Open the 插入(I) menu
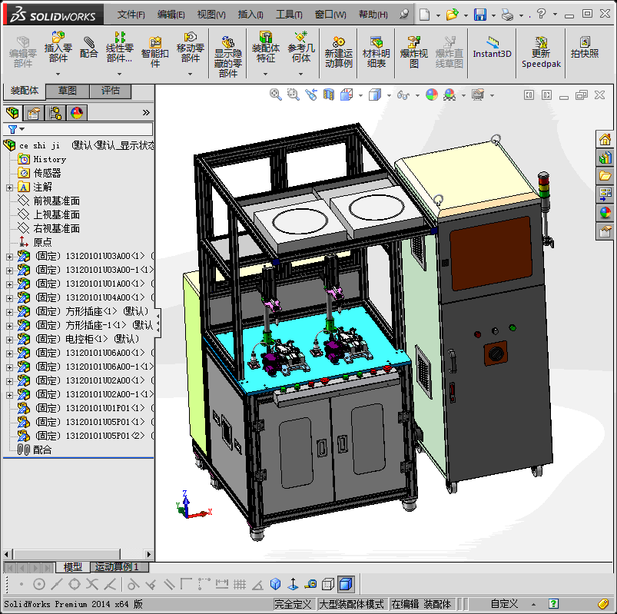The image size is (617, 614). pyautogui.click(x=250, y=15)
